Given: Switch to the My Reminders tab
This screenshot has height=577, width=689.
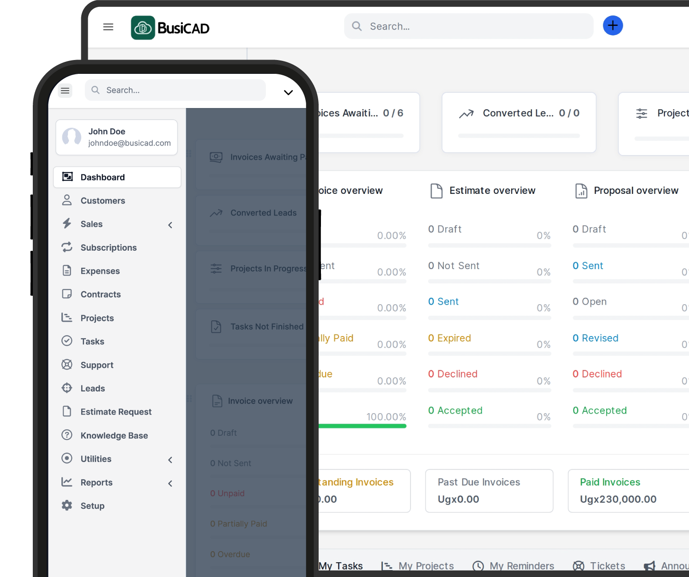Looking at the screenshot, I should tap(514, 566).
